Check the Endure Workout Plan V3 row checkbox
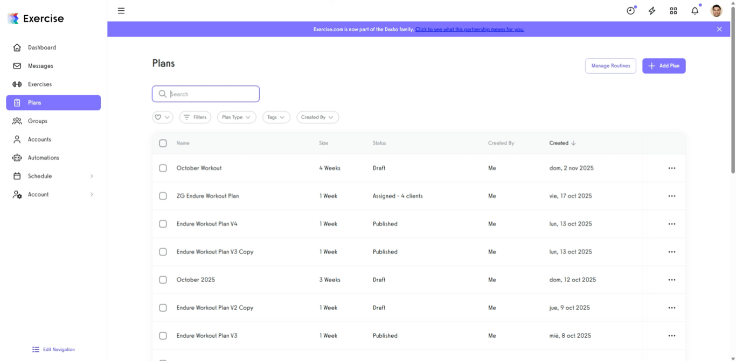The height and width of the screenshot is (361, 736). (x=163, y=336)
